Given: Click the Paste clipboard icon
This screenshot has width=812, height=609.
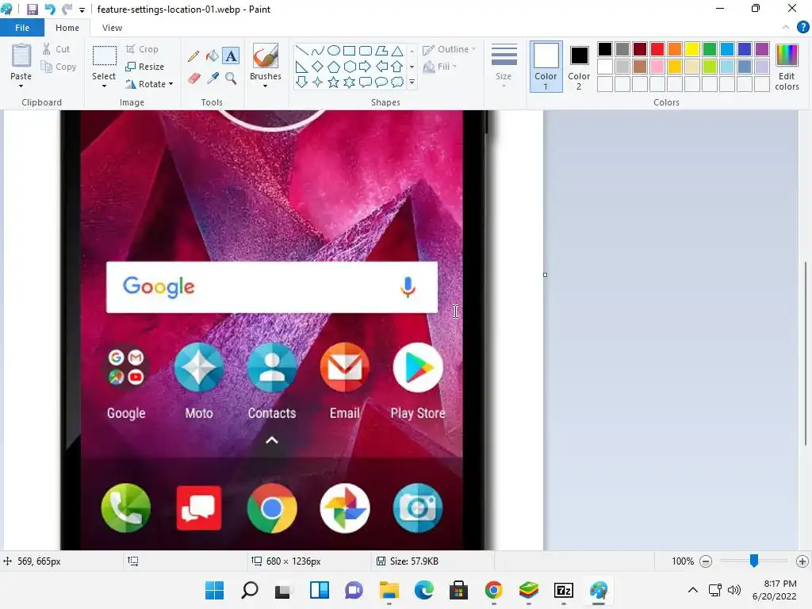Looking at the screenshot, I should [x=21, y=56].
